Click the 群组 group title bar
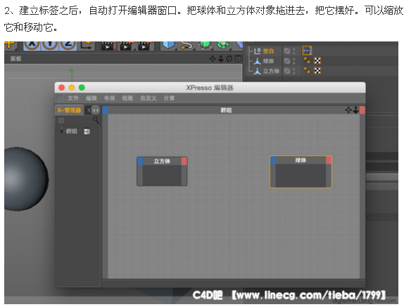 click(x=226, y=110)
